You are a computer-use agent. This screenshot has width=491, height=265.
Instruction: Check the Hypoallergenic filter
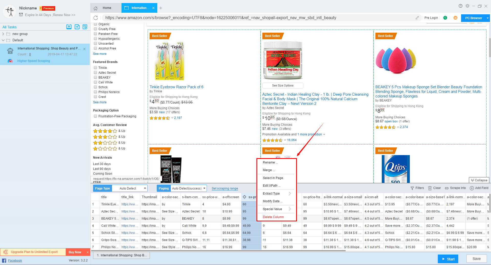pos(95,39)
